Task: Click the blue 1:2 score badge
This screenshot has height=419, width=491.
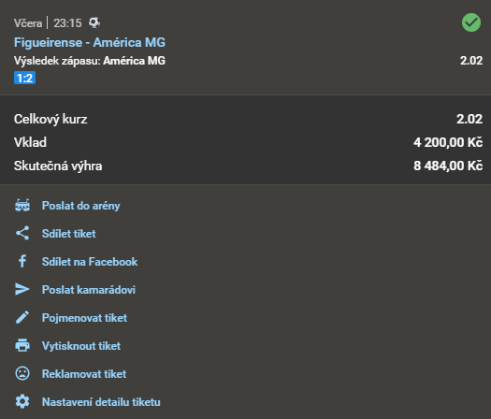Action: point(24,78)
